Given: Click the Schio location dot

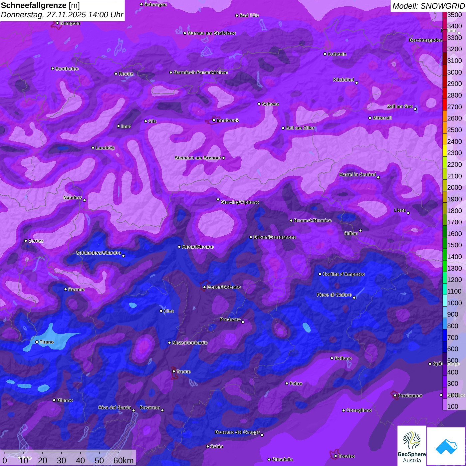Looking at the screenshot, I should tap(208, 446).
